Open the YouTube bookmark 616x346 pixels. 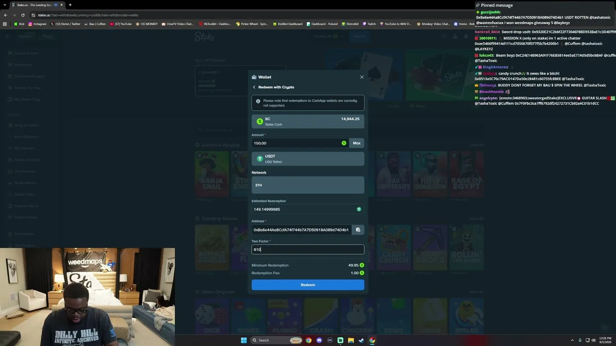click(x=121, y=24)
